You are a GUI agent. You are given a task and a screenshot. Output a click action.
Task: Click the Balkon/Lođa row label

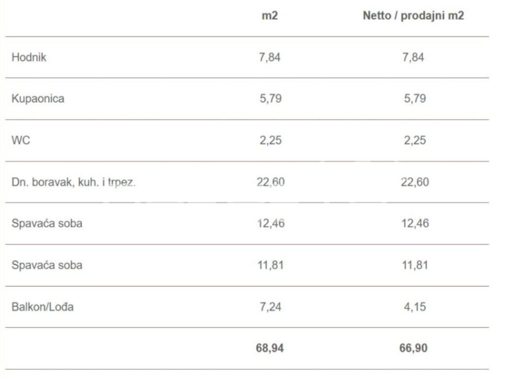43,307
